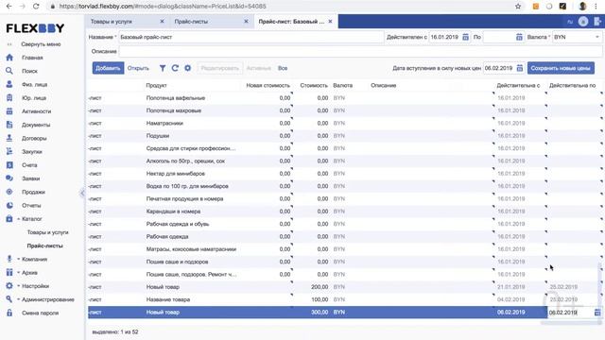Sort by Продукт column header
The image size is (605, 340).
[156, 86]
